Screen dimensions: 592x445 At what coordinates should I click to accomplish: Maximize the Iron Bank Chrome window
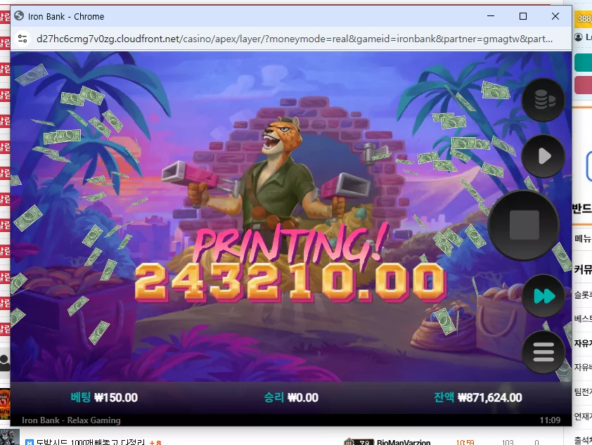(x=523, y=16)
